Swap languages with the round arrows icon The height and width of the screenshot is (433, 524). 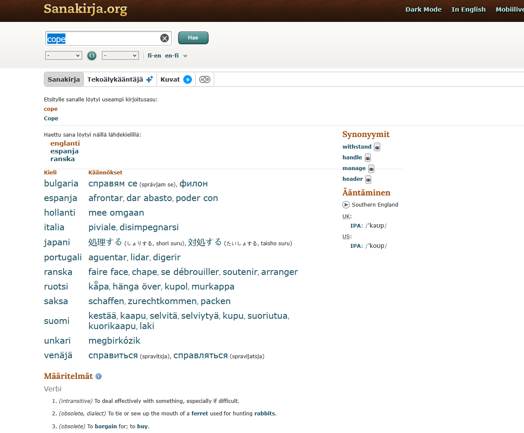(92, 55)
